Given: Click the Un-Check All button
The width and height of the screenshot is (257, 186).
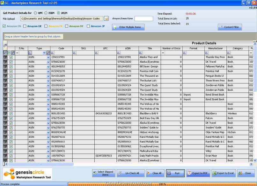Looking at the screenshot, I should pyautogui.click(x=130, y=173).
